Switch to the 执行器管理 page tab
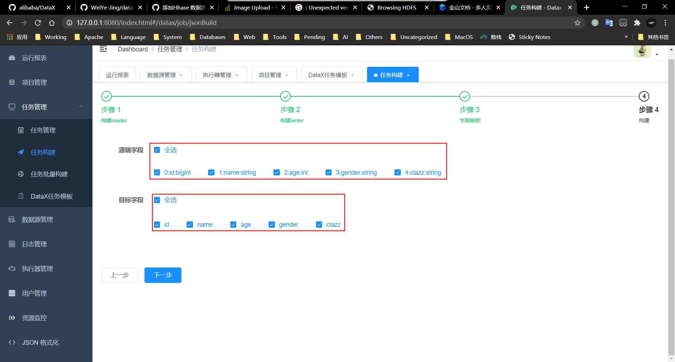 tap(217, 75)
